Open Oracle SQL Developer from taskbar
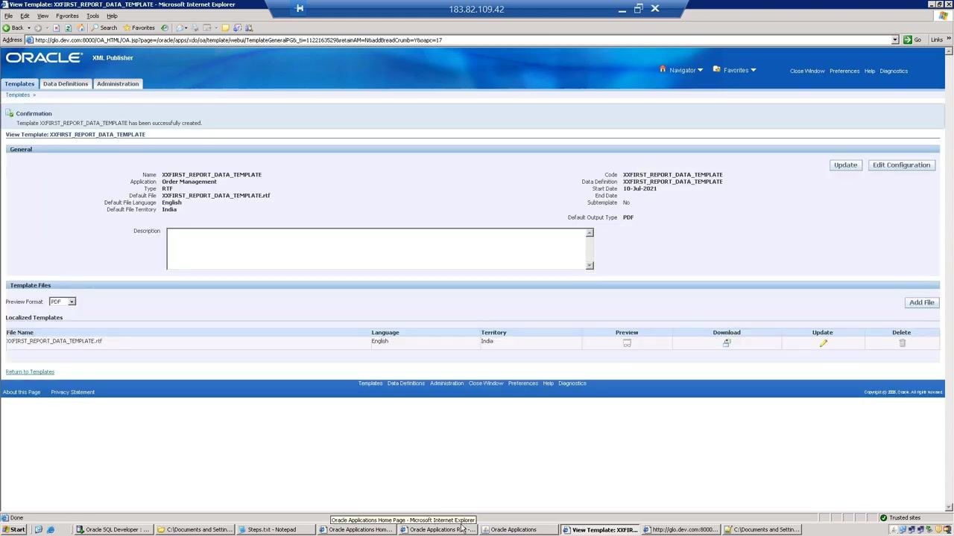 [113, 529]
